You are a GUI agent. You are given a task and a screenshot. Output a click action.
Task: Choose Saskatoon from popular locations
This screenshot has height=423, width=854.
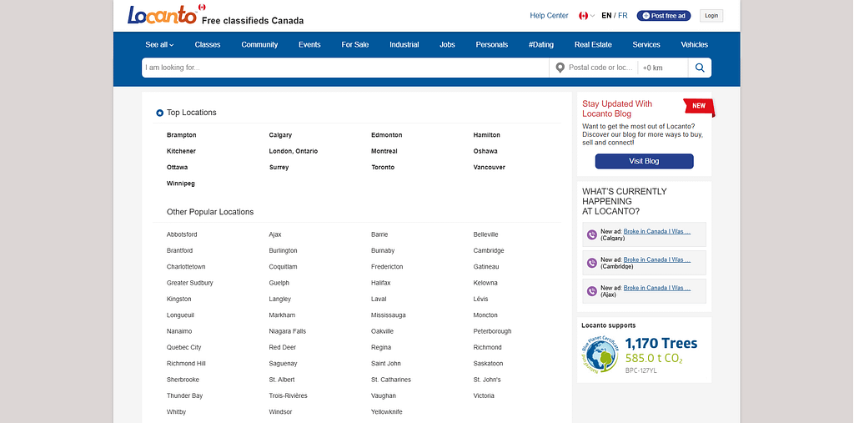pyautogui.click(x=488, y=364)
